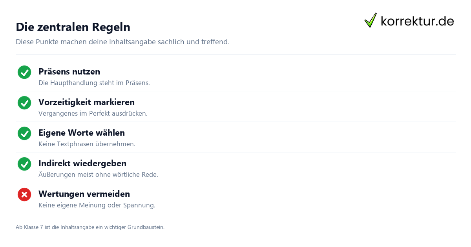Click the Vorzeitigkeit markieren rule title
The height and width of the screenshot is (247, 471).
86,102
